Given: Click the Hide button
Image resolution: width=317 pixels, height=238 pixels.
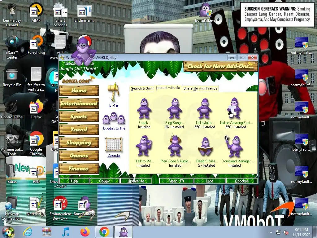Looking at the screenshot, I should (210, 181).
